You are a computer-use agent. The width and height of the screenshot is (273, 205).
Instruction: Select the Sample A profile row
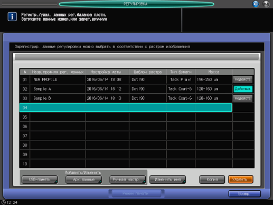[126, 89]
